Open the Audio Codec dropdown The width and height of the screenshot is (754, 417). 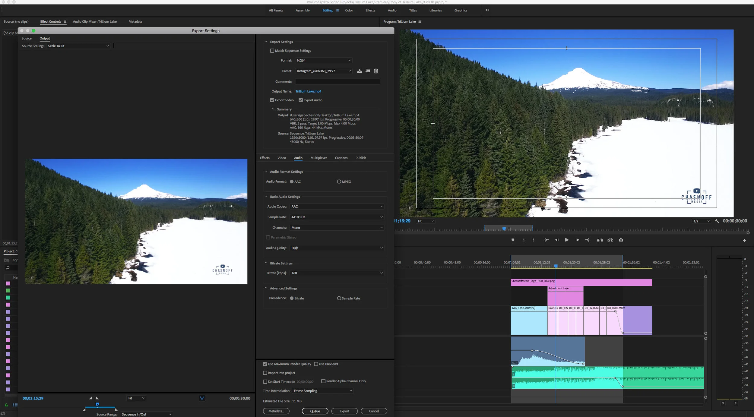tap(337, 207)
